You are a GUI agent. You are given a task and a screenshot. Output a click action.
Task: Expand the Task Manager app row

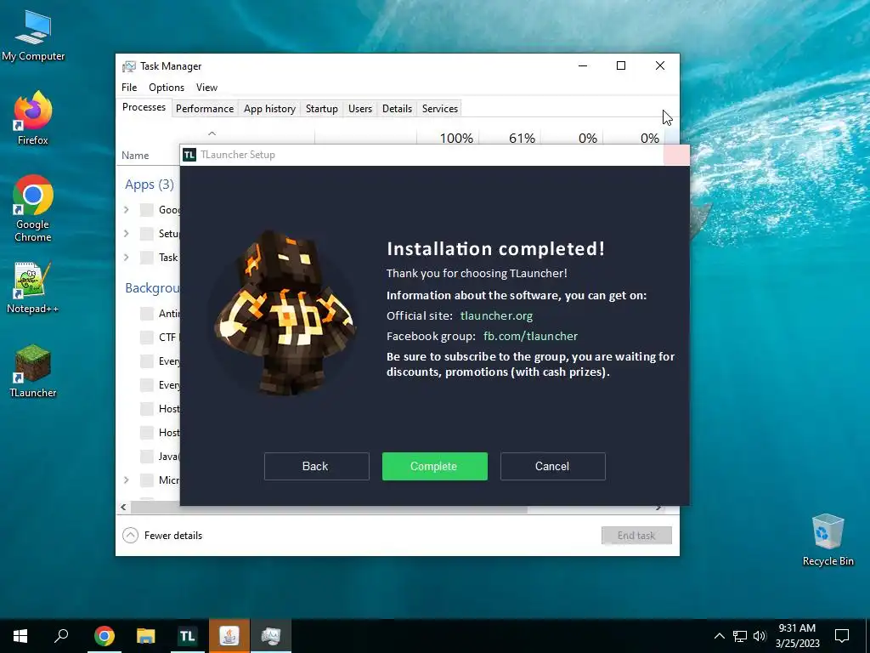pos(127,258)
